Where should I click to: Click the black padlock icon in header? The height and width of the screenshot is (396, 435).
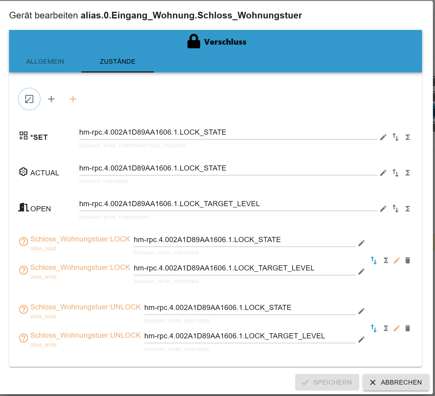click(194, 41)
